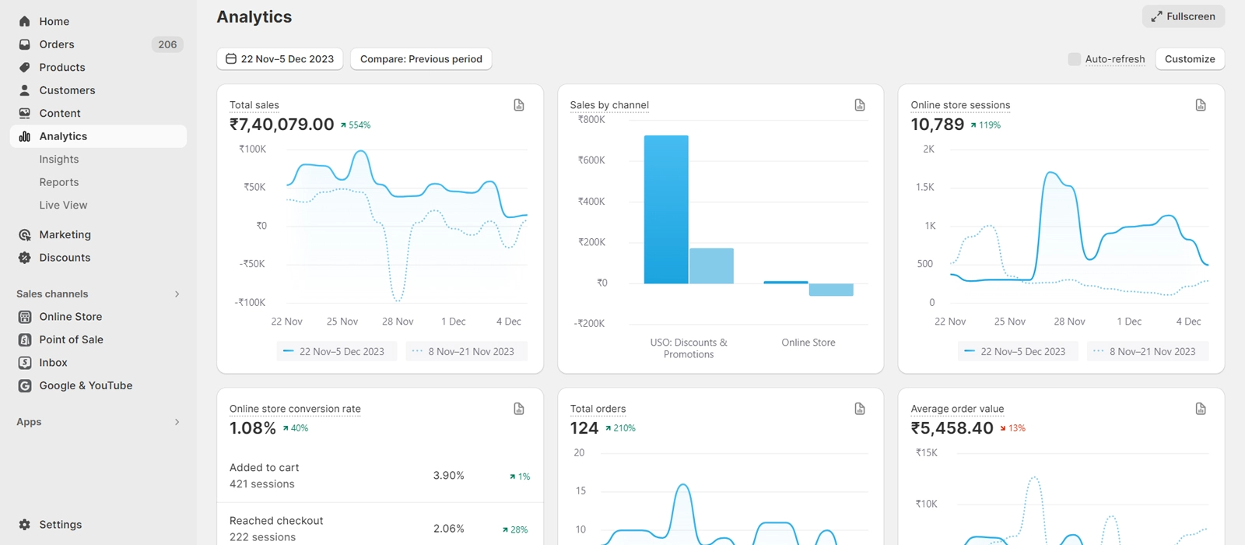Expand the Apps section chevron

pos(177,422)
